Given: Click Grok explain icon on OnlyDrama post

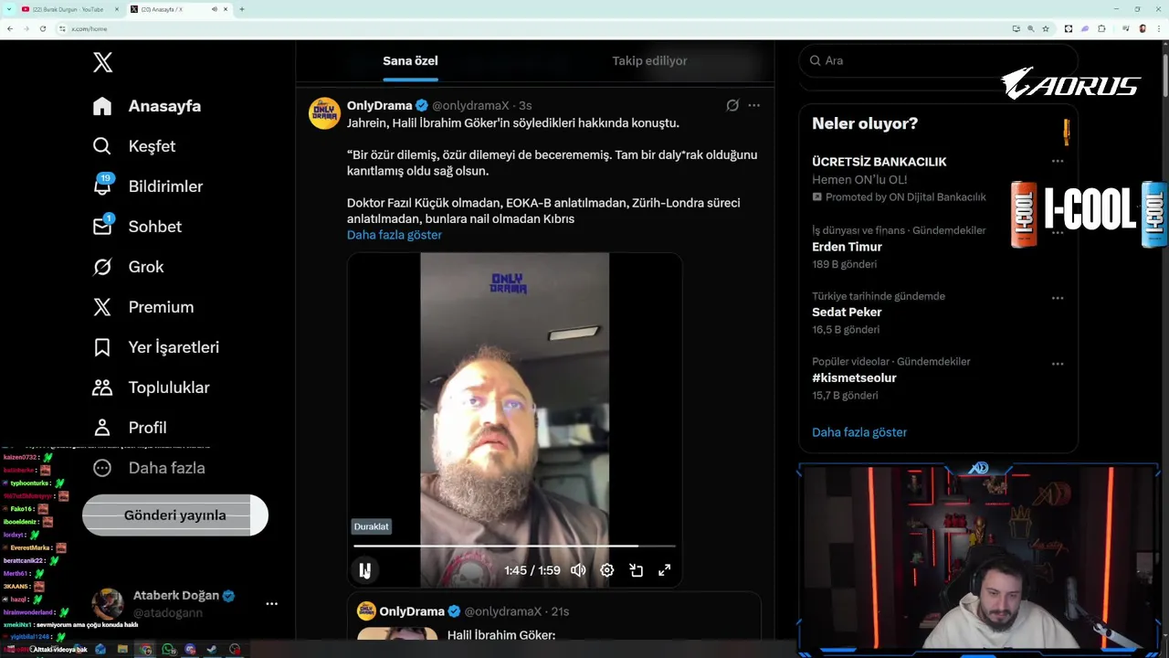Looking at the screenshot, I should coord(732,105).
